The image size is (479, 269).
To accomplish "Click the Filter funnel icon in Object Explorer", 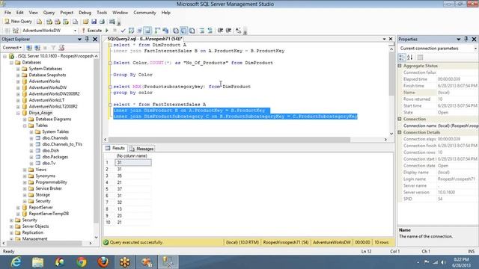I will 53,48.
